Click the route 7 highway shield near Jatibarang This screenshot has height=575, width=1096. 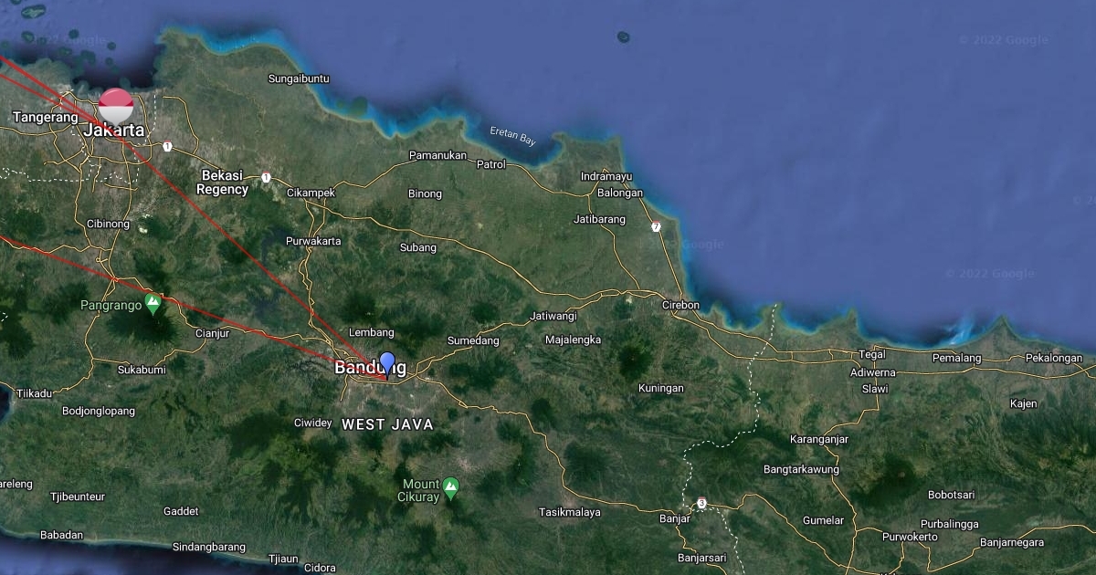[x=656, y=226]
